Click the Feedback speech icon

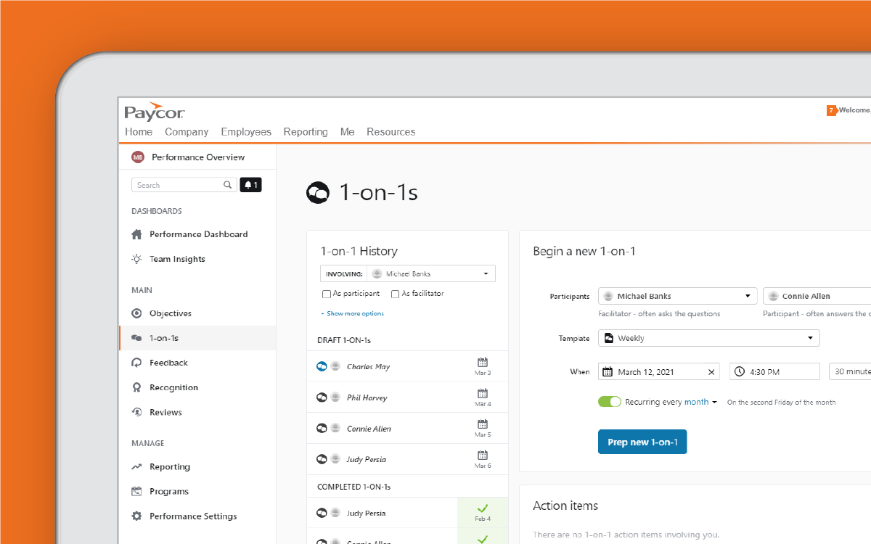(136, 363)
